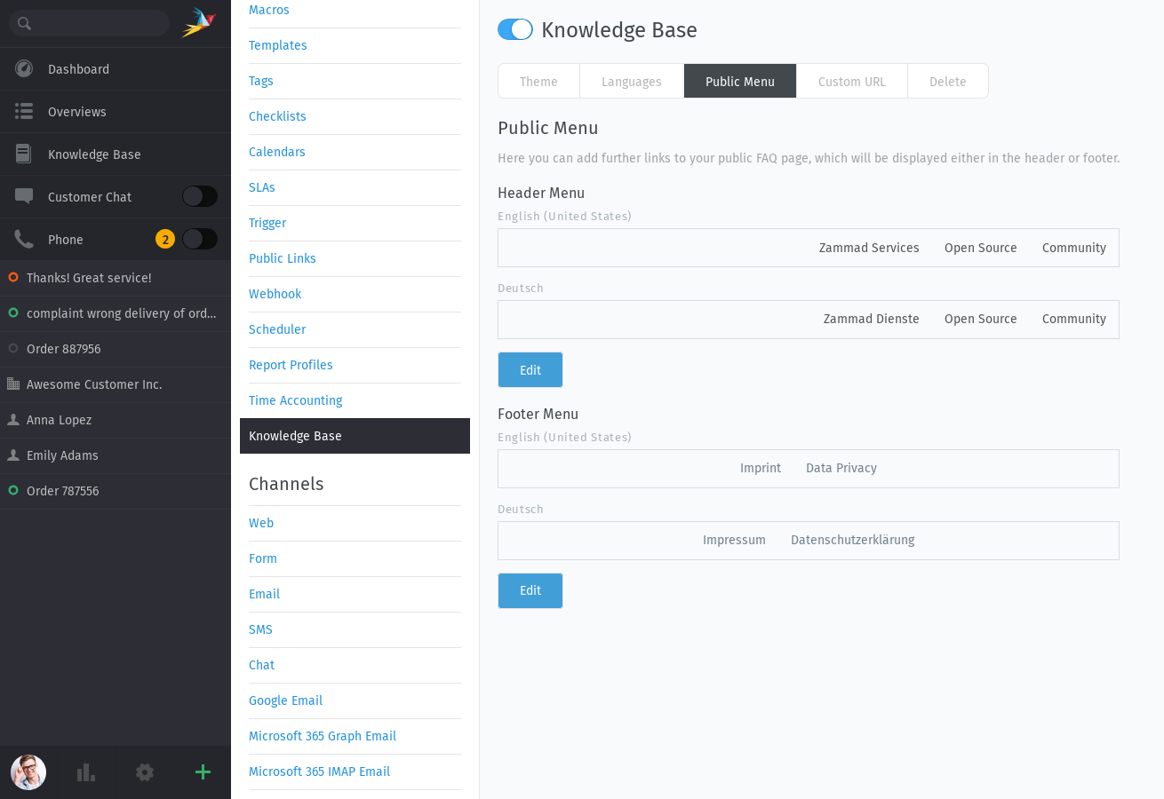The height and width of the screenshot is (799, 1164).
Task: Toggle the Phone switch
Action: click(x=200, y=239)
